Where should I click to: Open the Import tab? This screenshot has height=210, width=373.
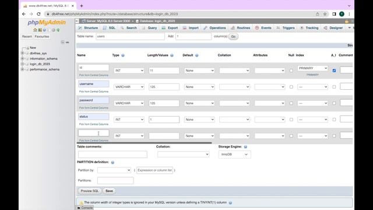[x=191, y=28]
